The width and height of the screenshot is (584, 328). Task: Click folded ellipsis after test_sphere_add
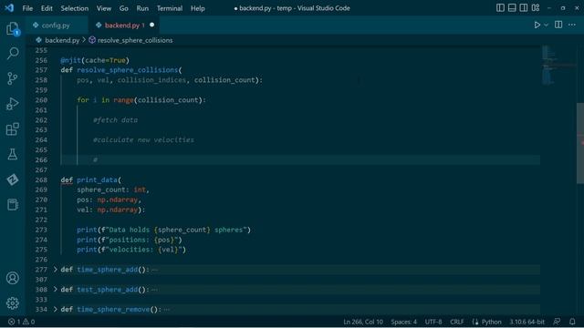tap(154, 290)
